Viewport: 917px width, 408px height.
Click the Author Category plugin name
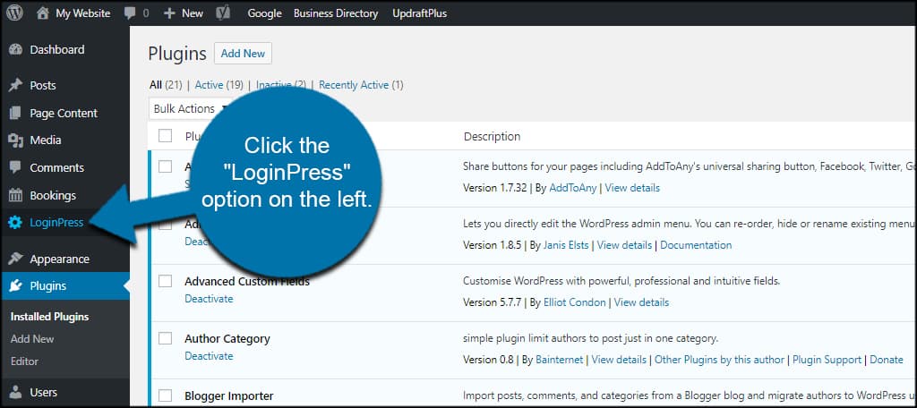point(227,338)
